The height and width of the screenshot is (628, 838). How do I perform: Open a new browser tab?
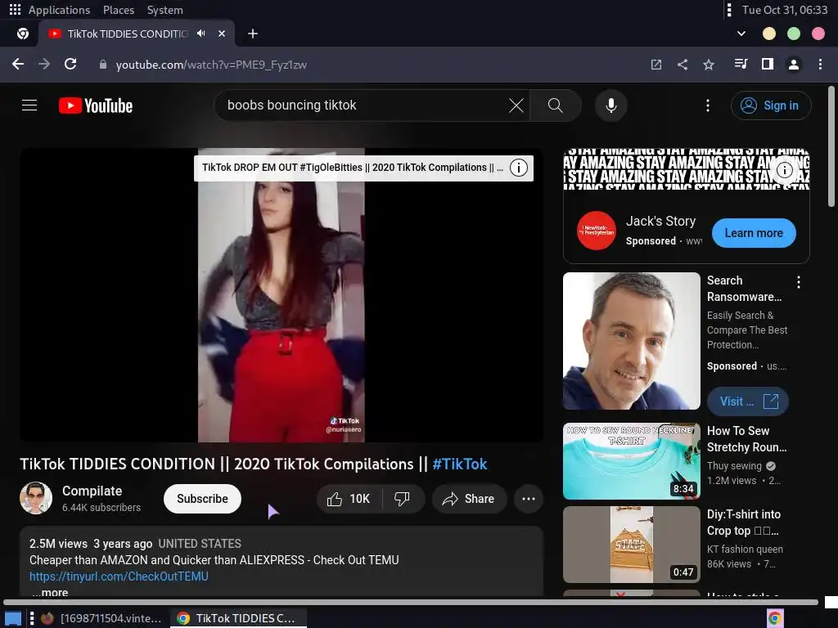[253, 34]
